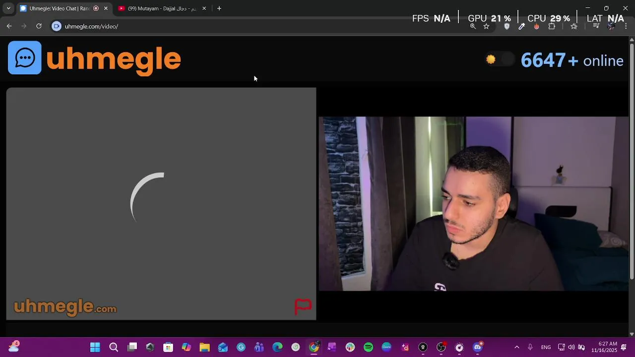Open the Extensions puzzle piece menu
This screenshot has width=635, height=357.
pyautogui.click(x=552, y=26)
